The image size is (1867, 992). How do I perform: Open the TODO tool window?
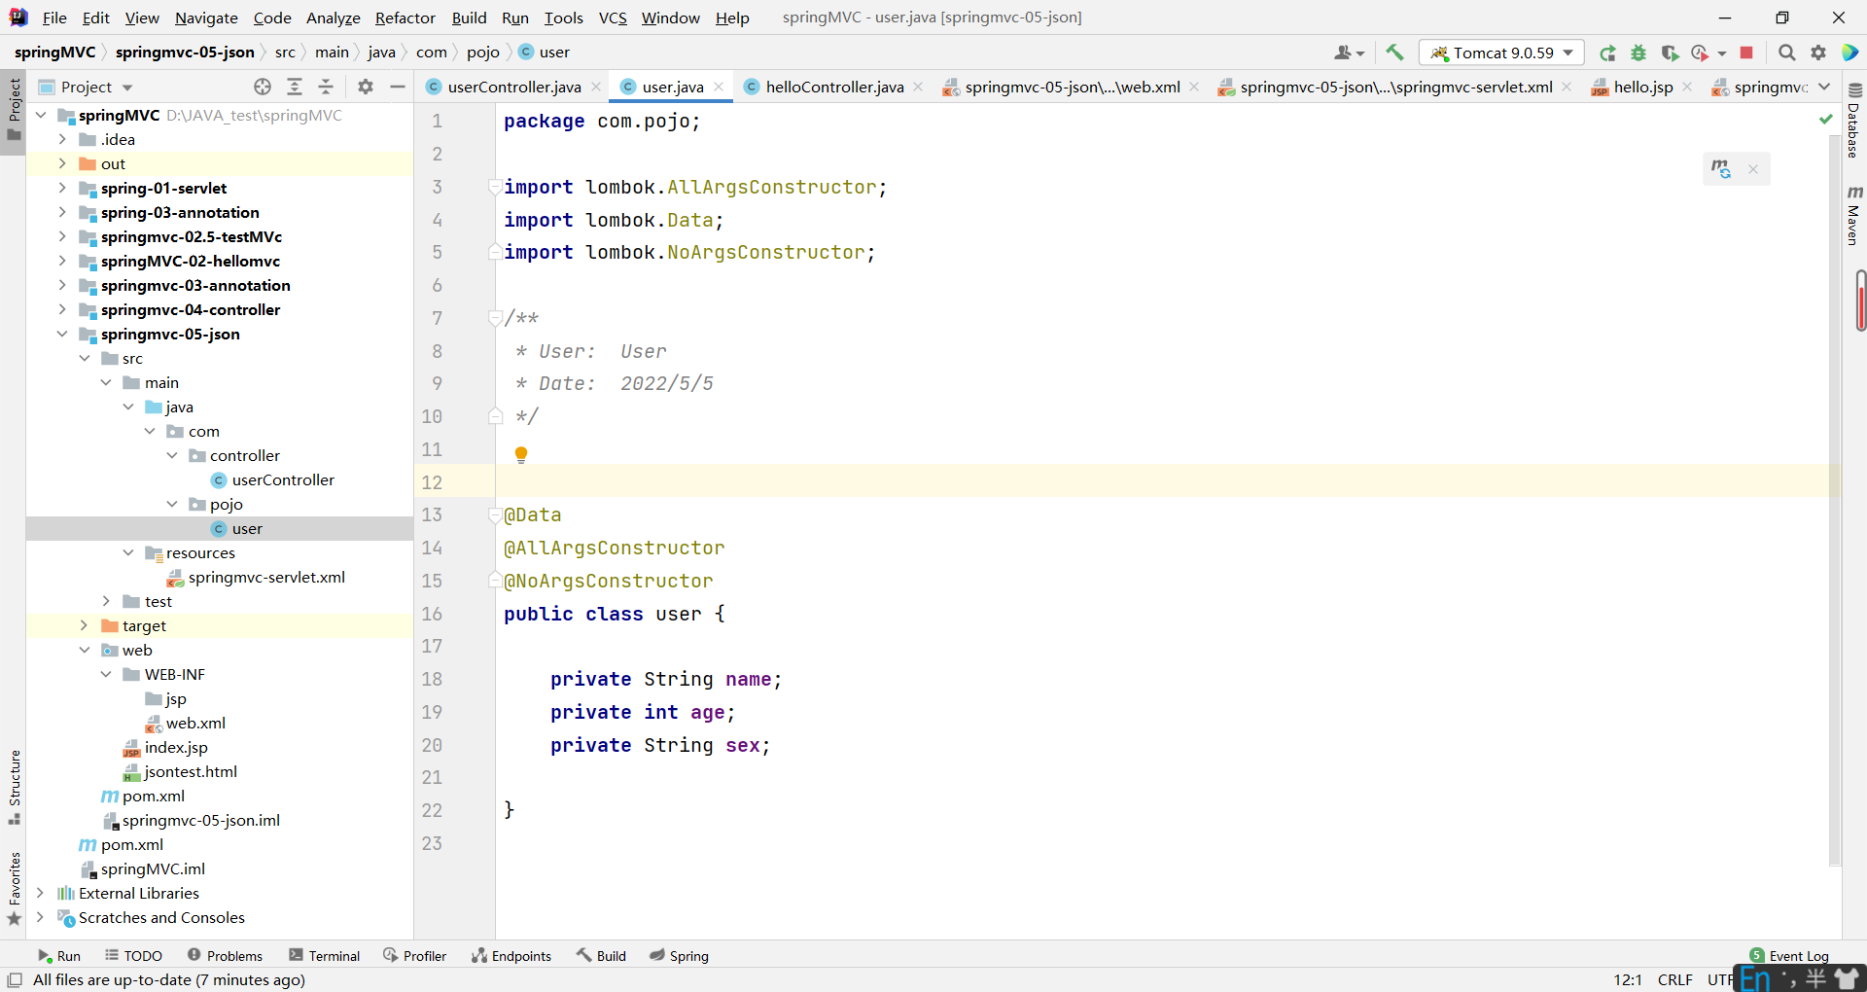click(x=134, y=956)
